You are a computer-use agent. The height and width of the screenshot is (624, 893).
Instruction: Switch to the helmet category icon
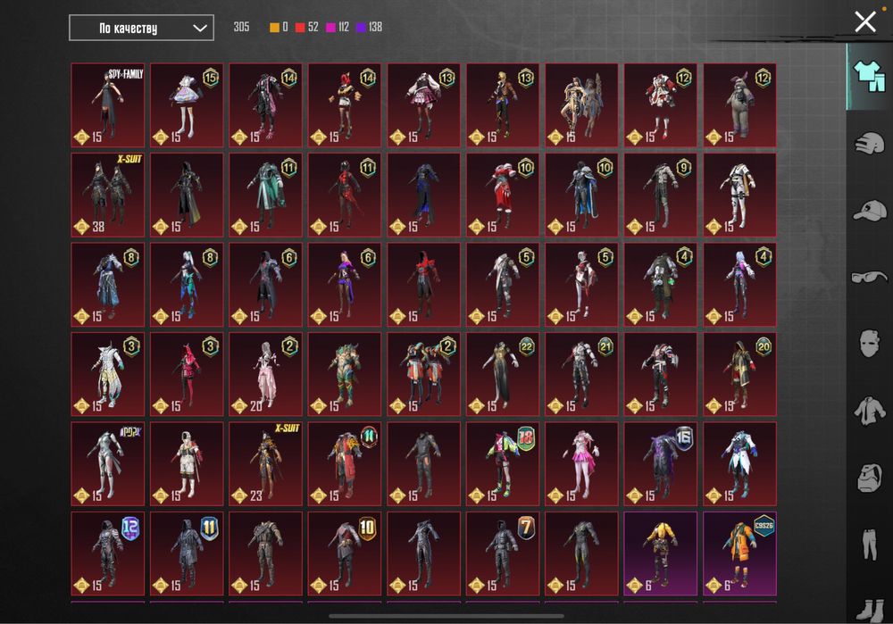point(869,143)
